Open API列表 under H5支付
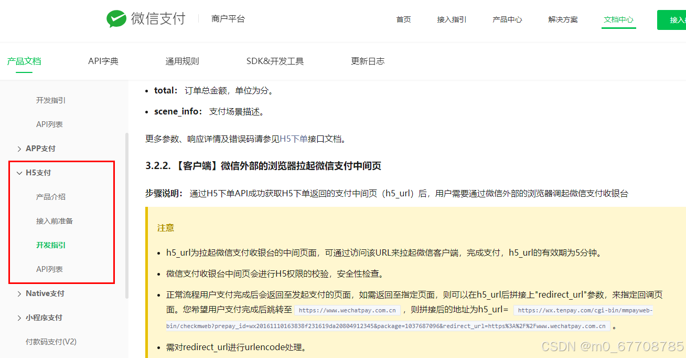686x358 pixels. [49, 269]
